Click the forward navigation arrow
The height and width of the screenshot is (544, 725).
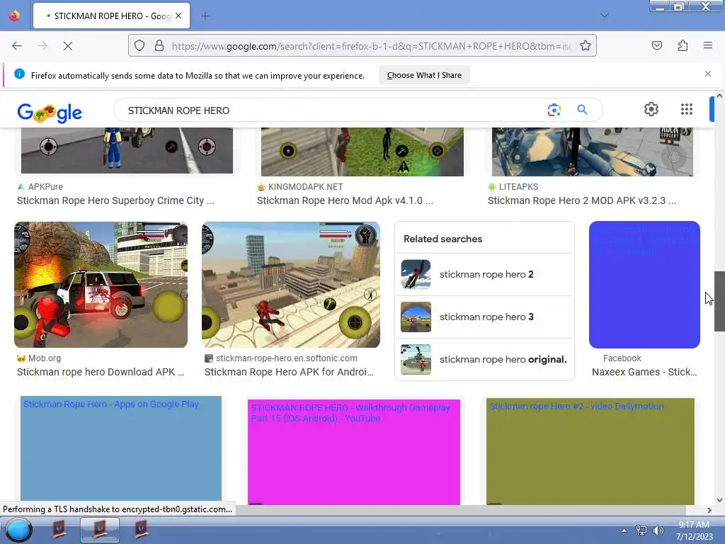tap(42, 46)
